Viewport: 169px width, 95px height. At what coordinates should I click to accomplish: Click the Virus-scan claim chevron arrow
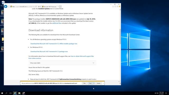coord(93,63)
